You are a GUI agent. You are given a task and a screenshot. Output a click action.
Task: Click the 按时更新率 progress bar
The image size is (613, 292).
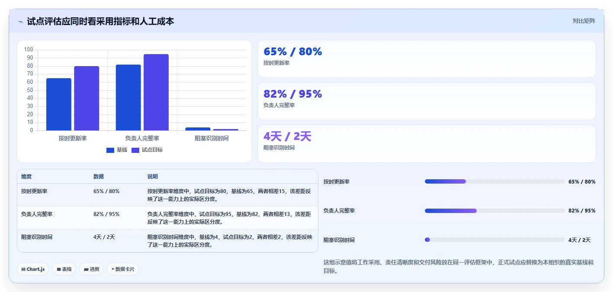coord(495,181)
